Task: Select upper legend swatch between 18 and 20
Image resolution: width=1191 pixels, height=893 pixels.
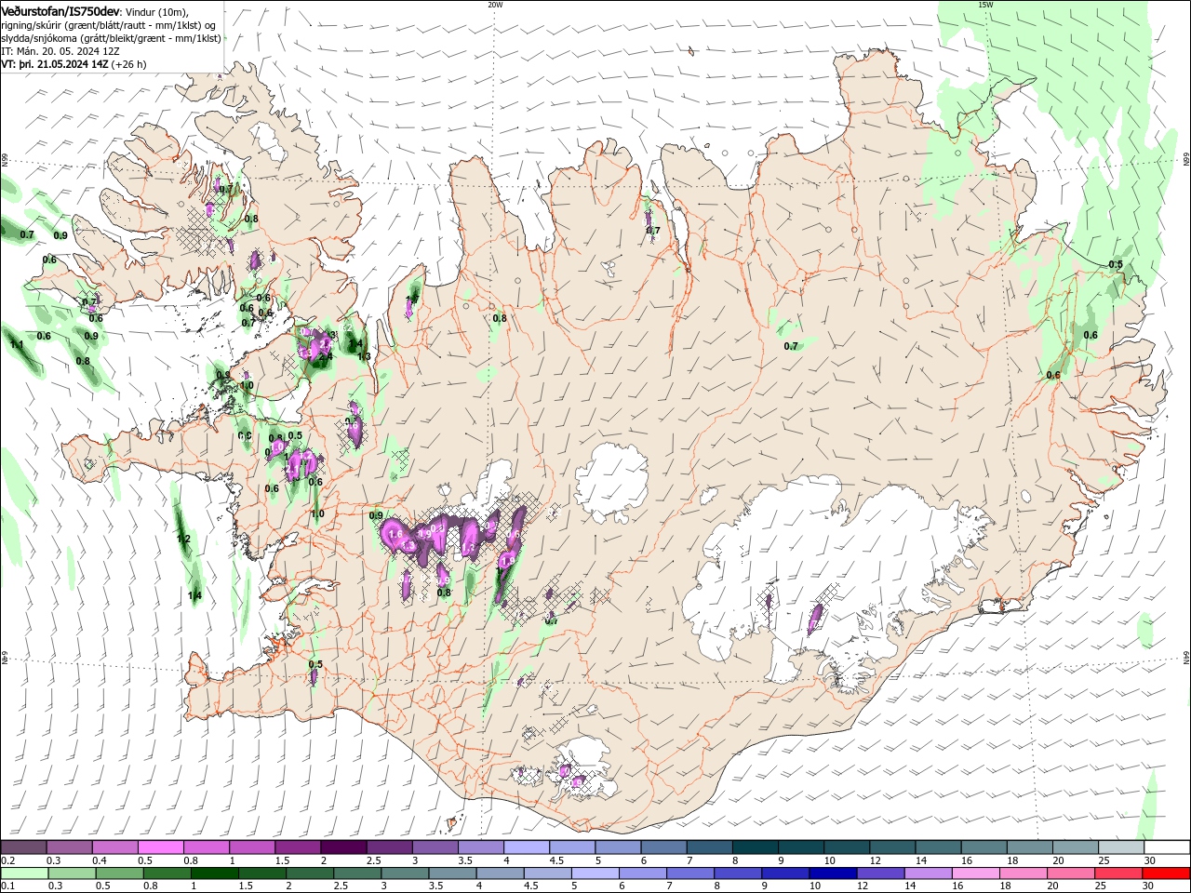Action: click(x=1028, y=847)
